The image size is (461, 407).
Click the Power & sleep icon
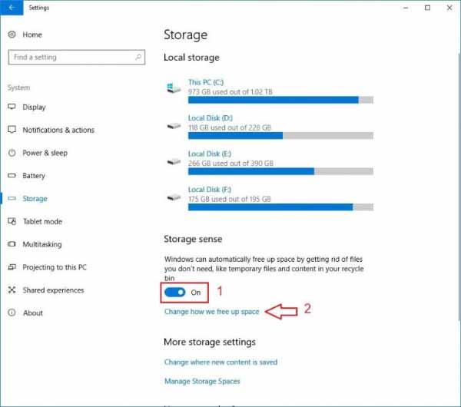click(x=12, y=153)
